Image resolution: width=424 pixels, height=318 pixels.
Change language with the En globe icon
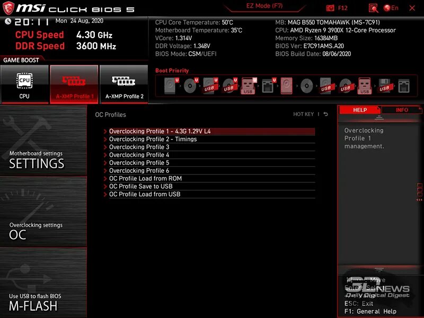pos(391,8)
